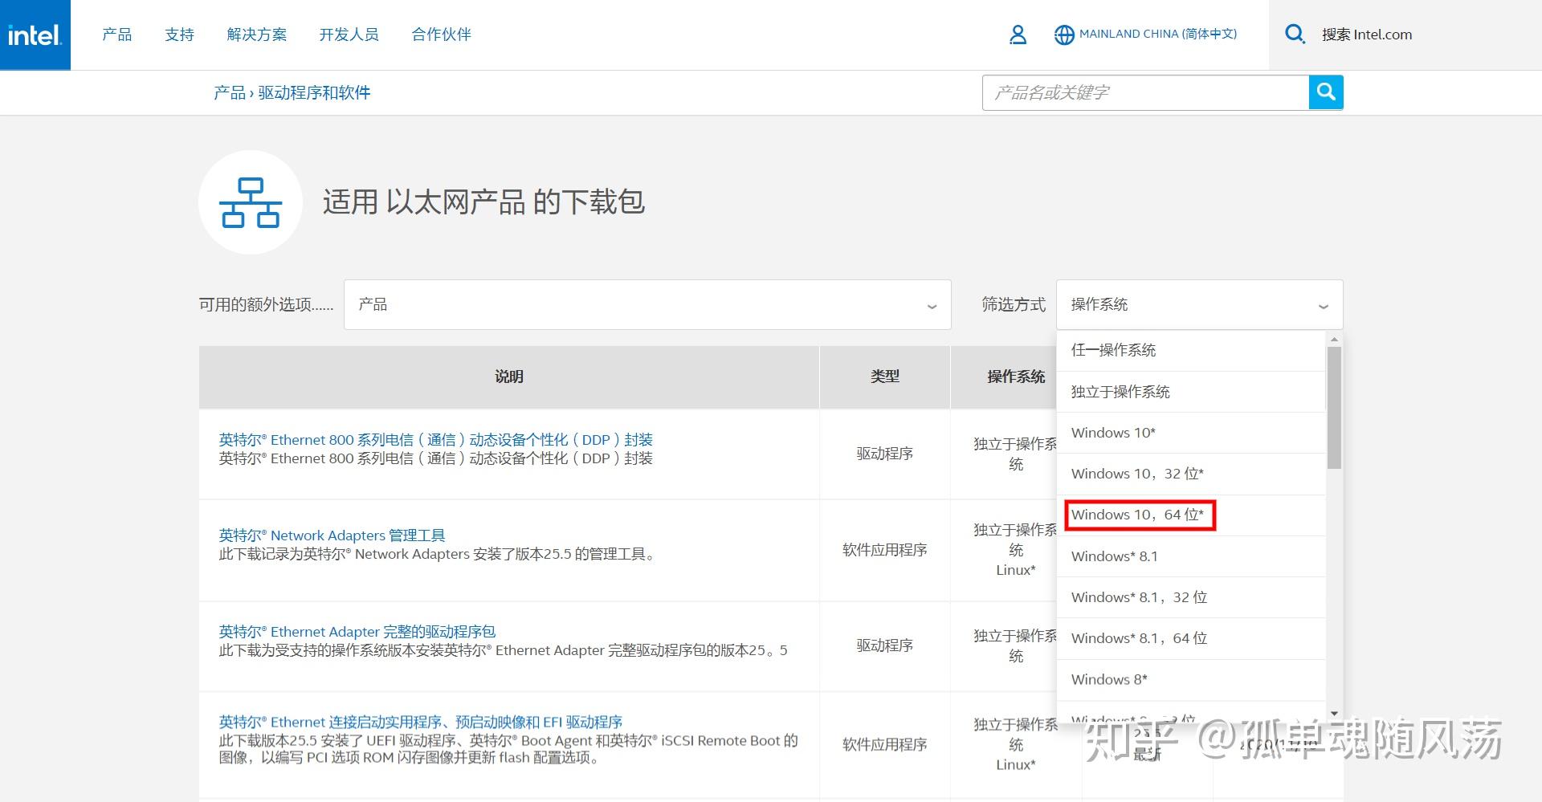Screen dimensions: 1542x802
Task: Click the up arrow on the OS list scrollbar
Action: 1333,337
